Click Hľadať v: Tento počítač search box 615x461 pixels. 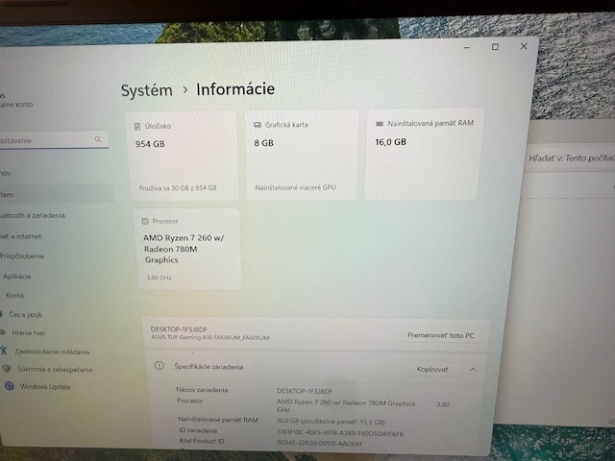pos(571,158)
